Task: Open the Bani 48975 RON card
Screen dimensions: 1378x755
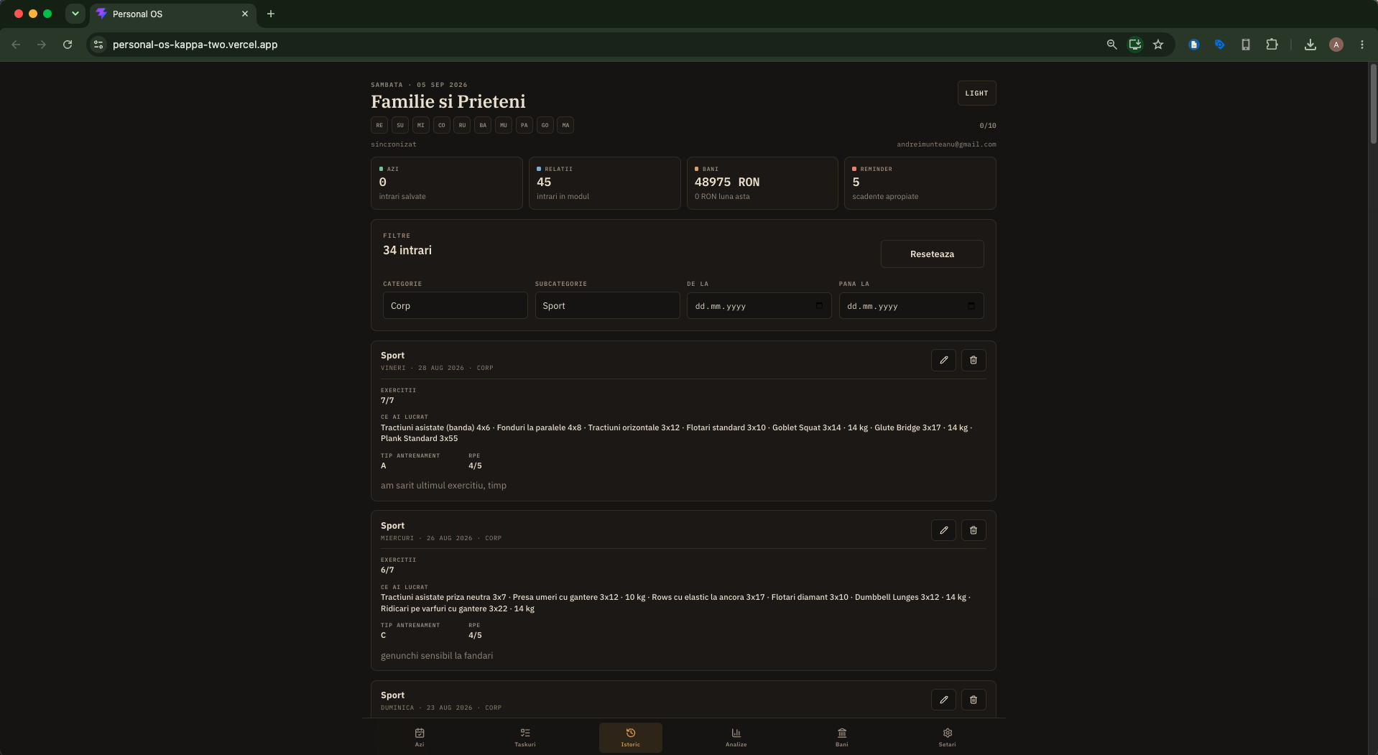Action: coord(762,183)
